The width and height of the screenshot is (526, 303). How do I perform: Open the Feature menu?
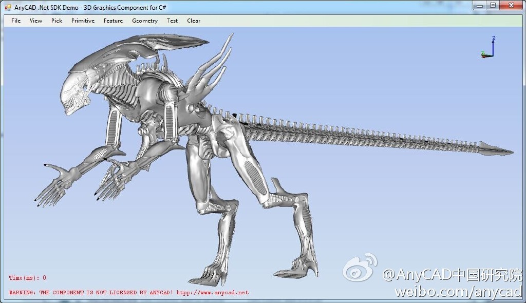[x=113, y=21]
